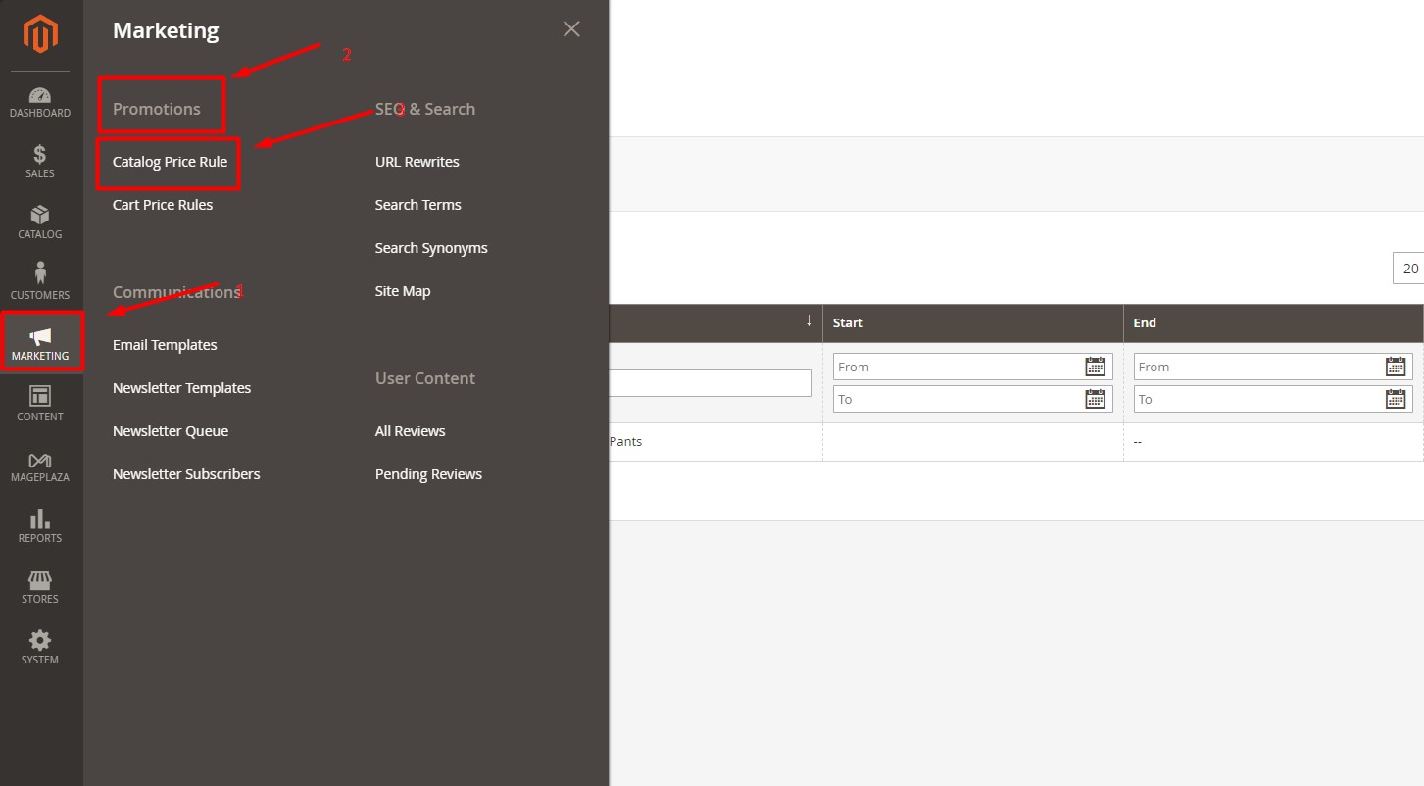The image size is (1424, 786).
Task: Sort by clicking the Start column header
Action: tap(849, 322)
